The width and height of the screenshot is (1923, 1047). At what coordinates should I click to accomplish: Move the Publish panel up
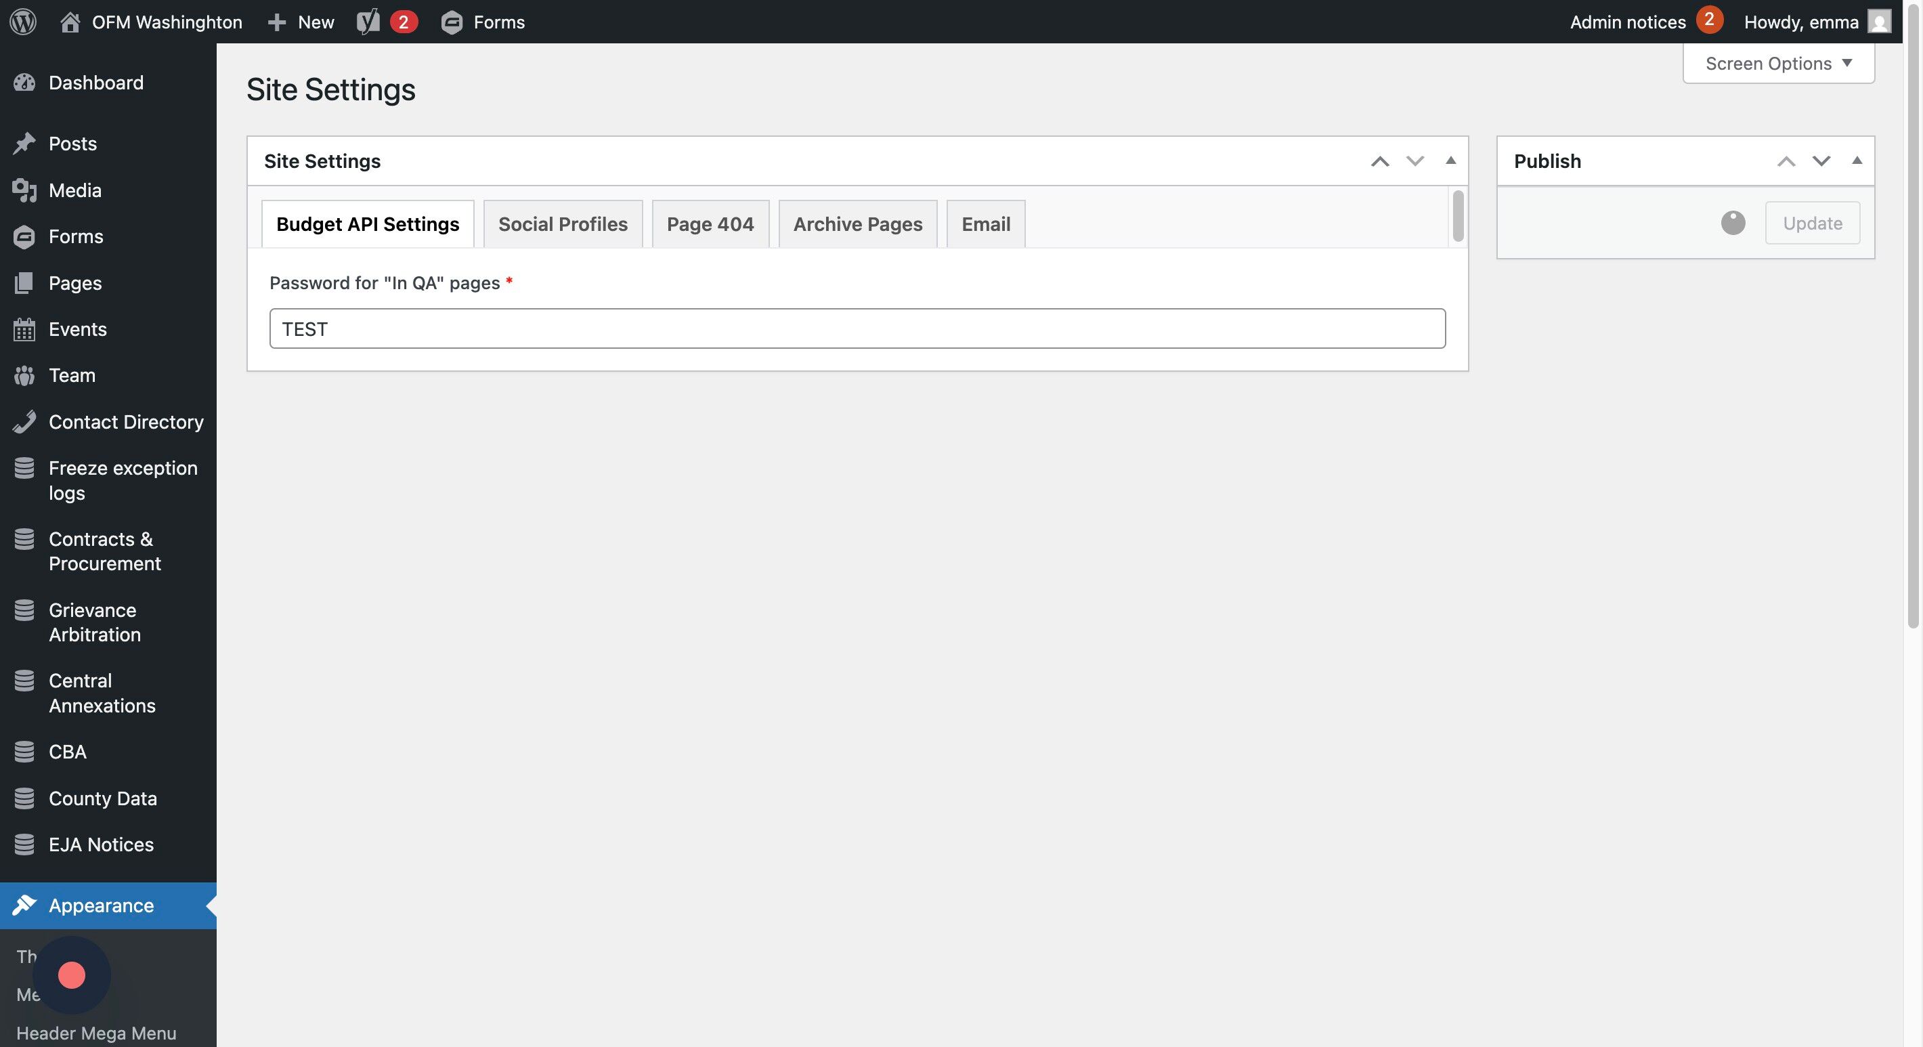1786,161
